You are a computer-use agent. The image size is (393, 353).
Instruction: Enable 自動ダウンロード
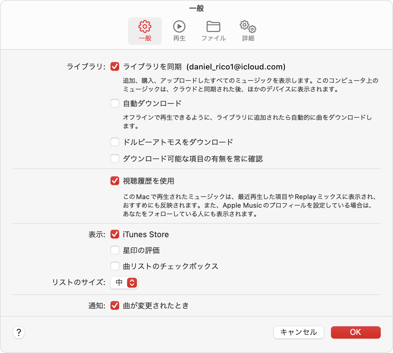click(115, 103)
